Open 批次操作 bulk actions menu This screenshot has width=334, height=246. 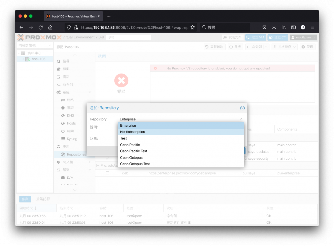pyautogui.click(x=285, y=47)
